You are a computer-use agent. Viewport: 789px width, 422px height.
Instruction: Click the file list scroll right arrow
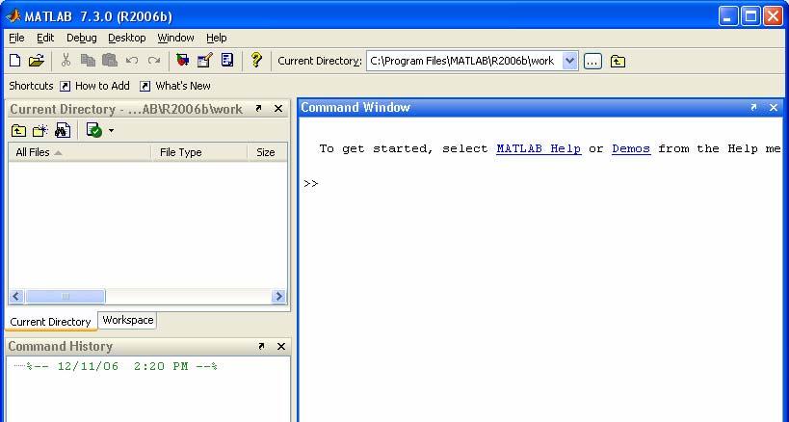coord(278,296)
